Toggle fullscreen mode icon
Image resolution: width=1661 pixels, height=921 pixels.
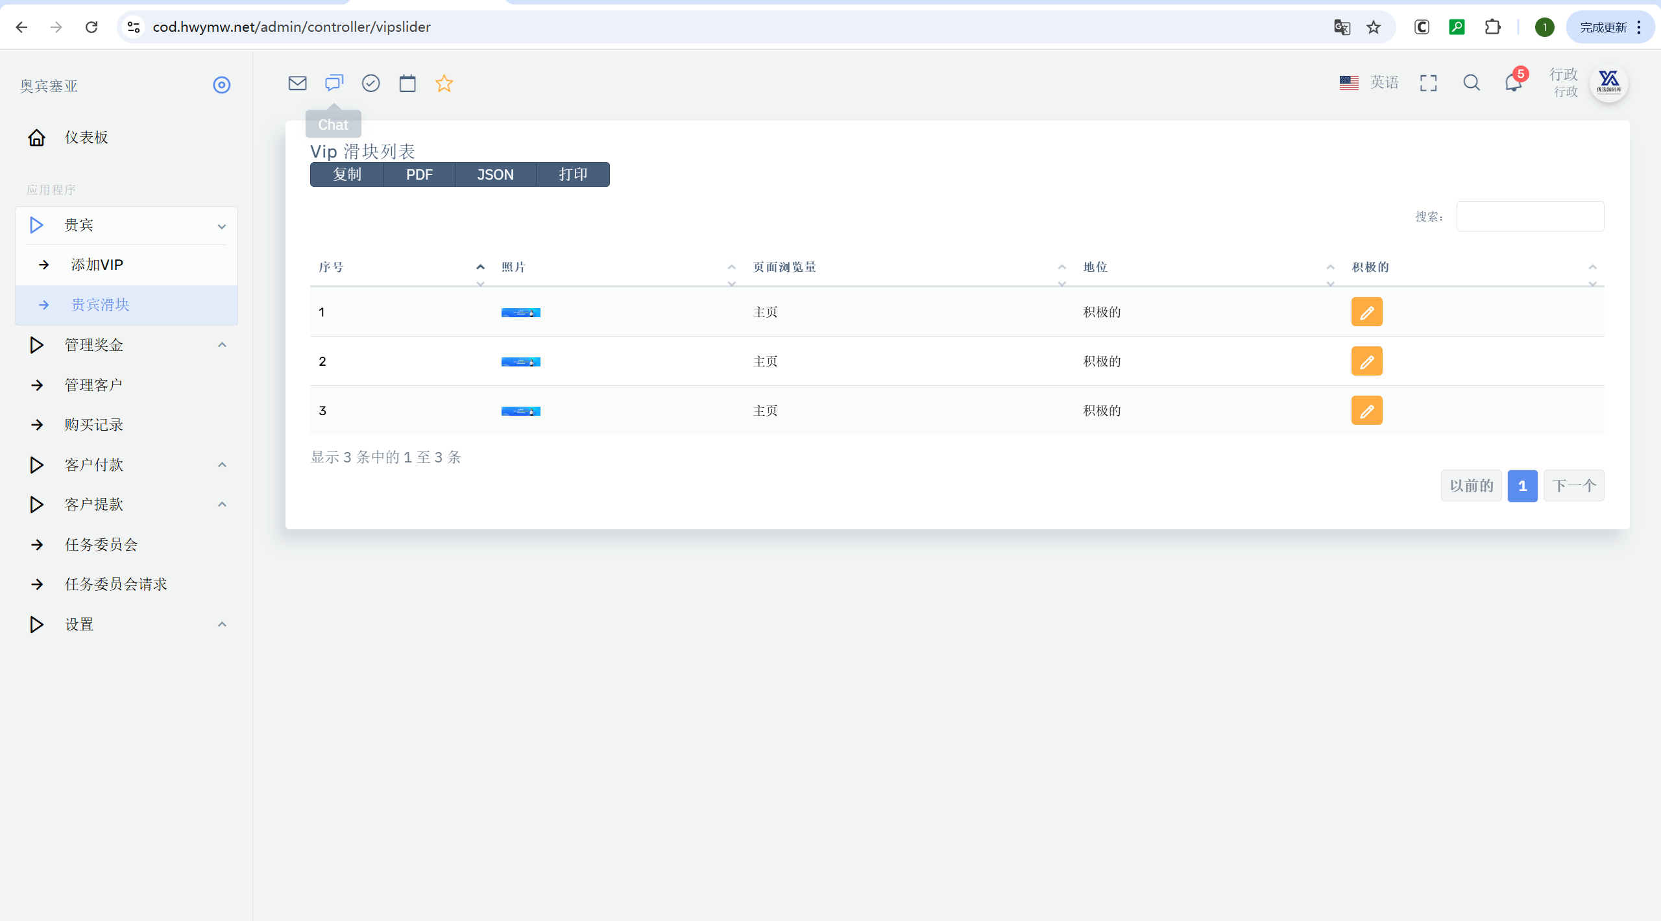click(x=1428, y=83)
